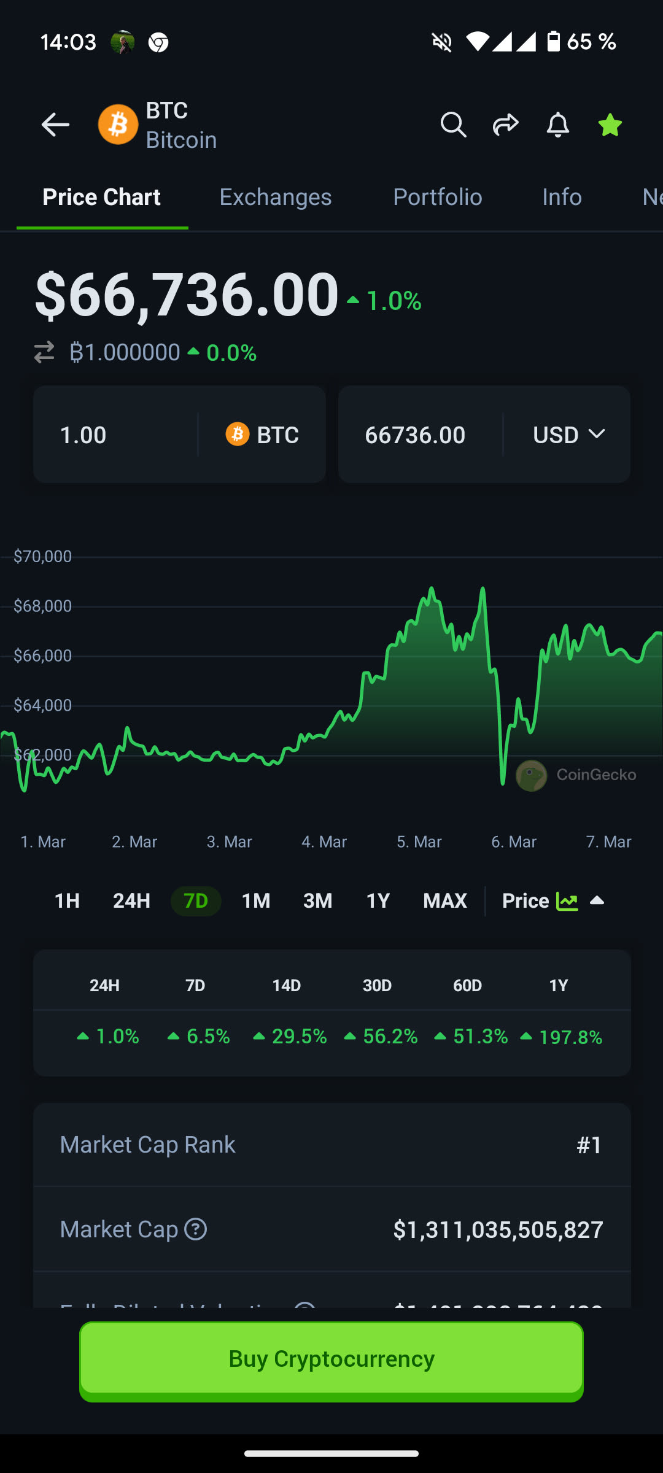Toggle the green favorite star
This screenshot has width=663, height=1473.
[610, 125]
